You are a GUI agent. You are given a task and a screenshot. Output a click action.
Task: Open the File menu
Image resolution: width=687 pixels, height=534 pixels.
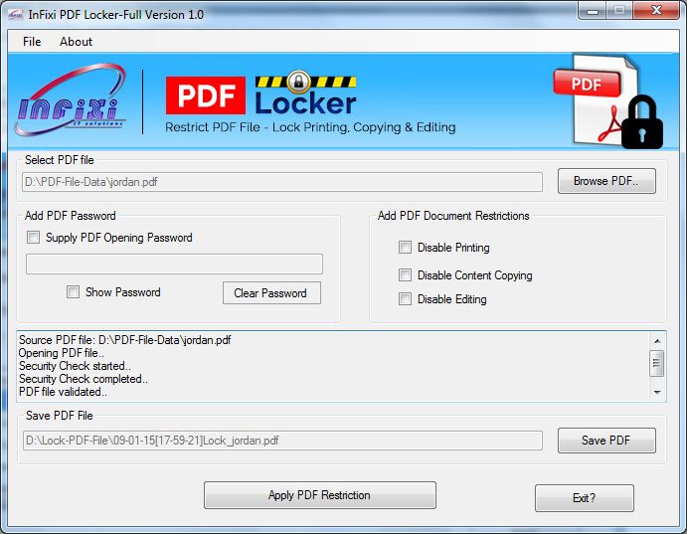(x=32, y=42)
